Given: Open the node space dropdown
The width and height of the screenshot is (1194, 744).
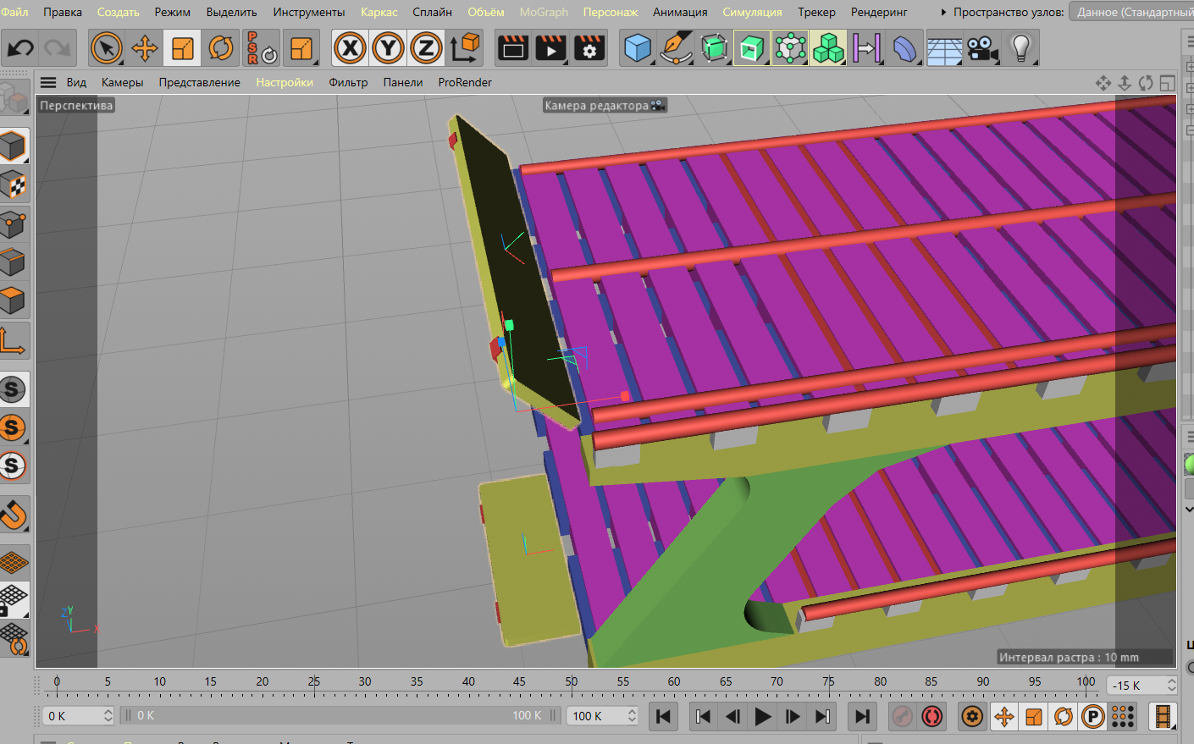Looking at the screenshot, I should click(1131, 12).
